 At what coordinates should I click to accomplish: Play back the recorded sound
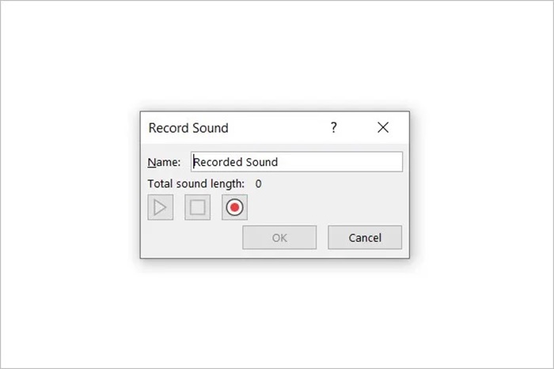point(161,208)
